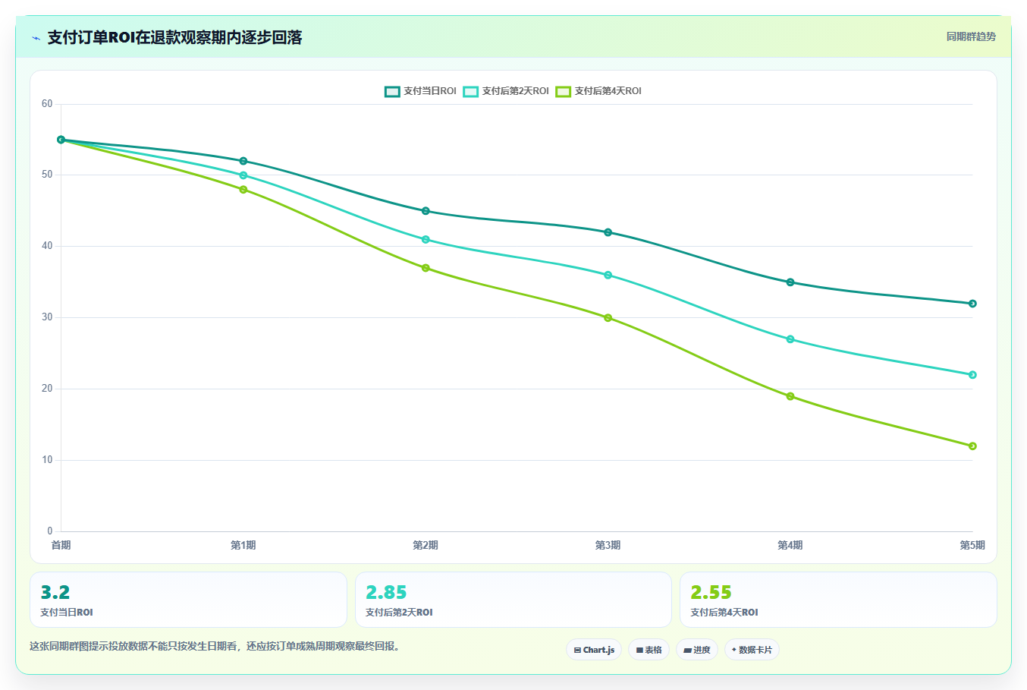Screen dimensions: 1027x690
Task: Toggle the 支付当日ROI legend entry
Action: (x=421, y=91)
